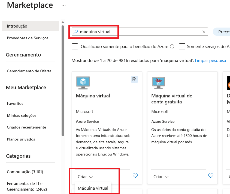Screen dimensions: 230x194
Task: Favorite the Máquina virtual offering
Action: pos(135,176)
